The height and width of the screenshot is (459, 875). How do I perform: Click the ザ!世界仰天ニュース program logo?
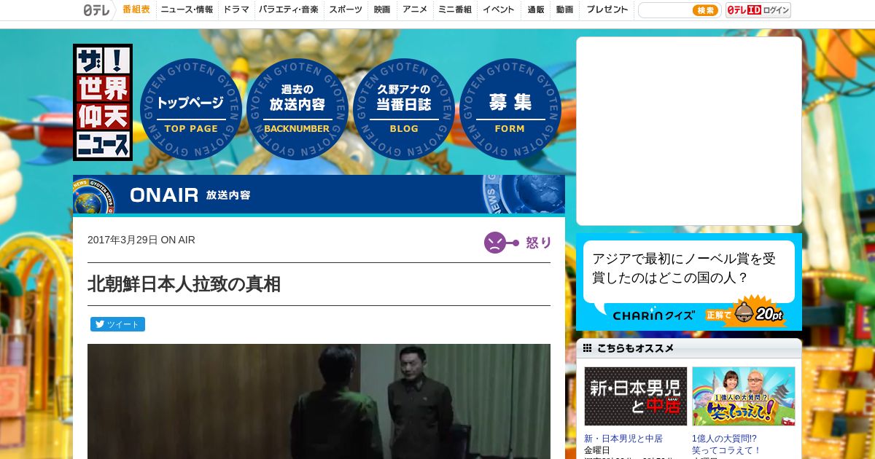pyautogui.click(x=103, y=102)
